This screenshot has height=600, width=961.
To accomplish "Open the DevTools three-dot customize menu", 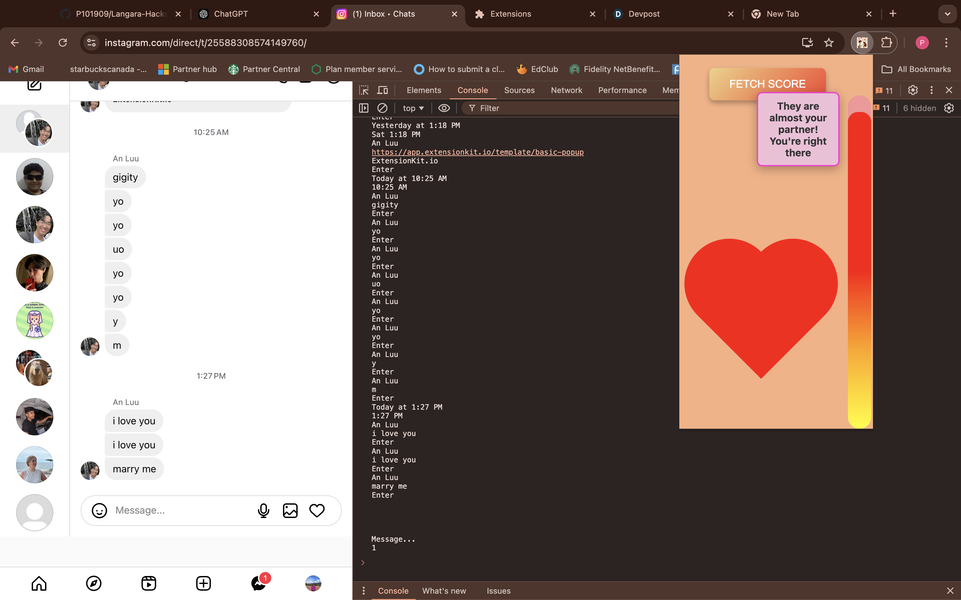I will (x=931, y=90).
